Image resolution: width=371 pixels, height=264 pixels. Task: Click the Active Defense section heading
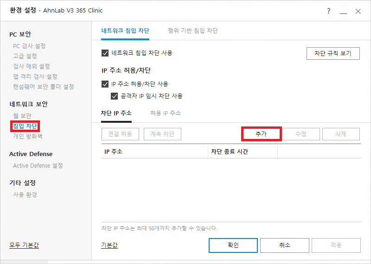(31, 154)
